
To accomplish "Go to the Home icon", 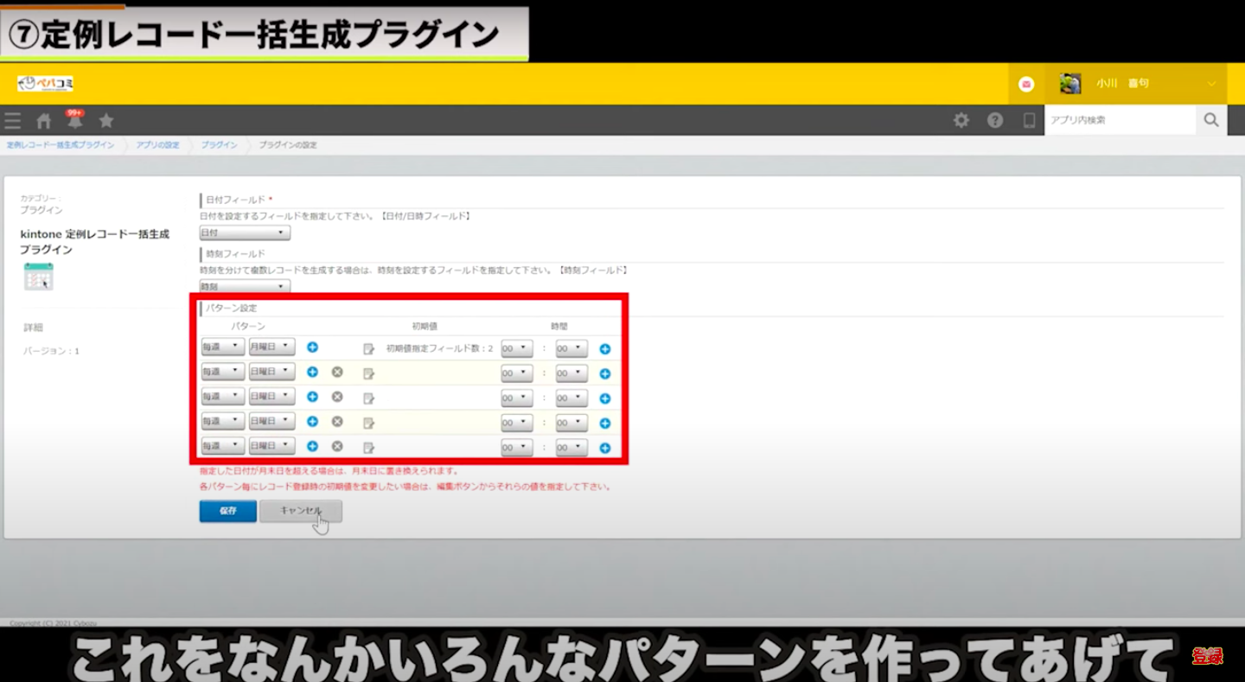I will (x=43, y=121).
